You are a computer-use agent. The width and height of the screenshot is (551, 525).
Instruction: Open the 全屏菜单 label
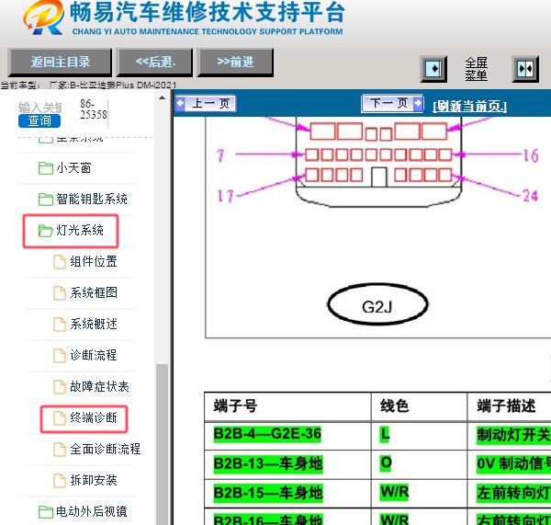coord(476,69)
